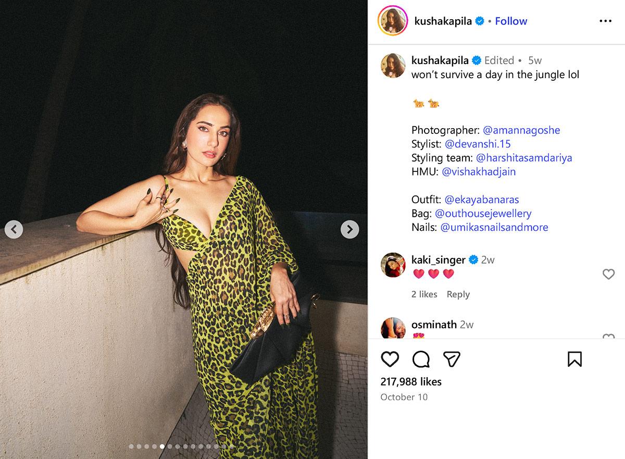The height and width of the screenshot is (459, 625).
Task: Click the Follow button
Action: tap(511, 21)
